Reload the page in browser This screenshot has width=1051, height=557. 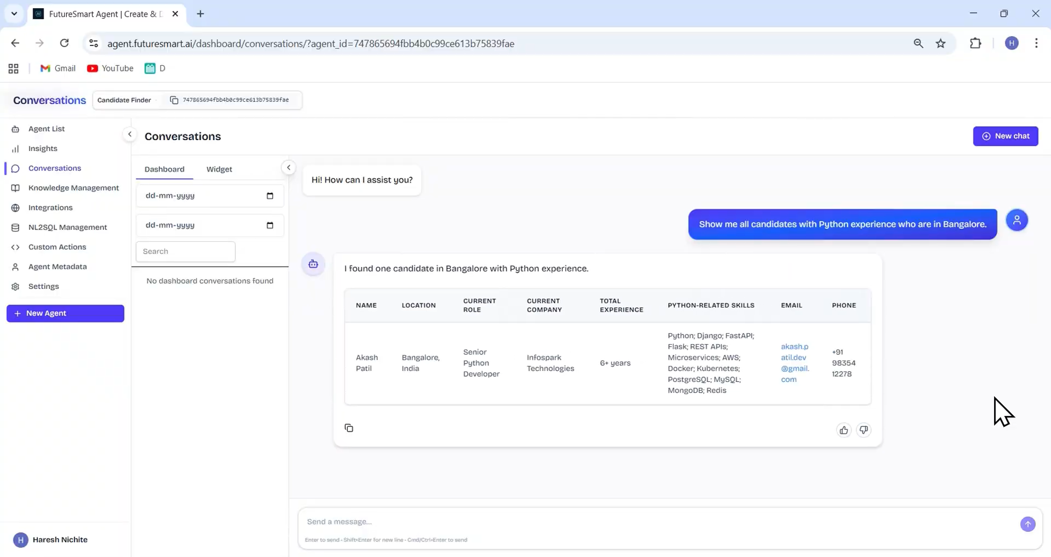[x=64, y=43]
